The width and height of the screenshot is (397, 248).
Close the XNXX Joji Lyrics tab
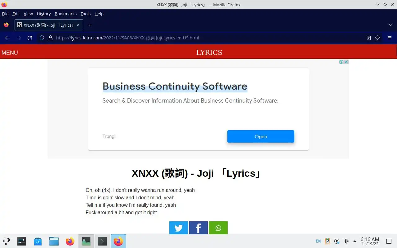click(78, 25)
